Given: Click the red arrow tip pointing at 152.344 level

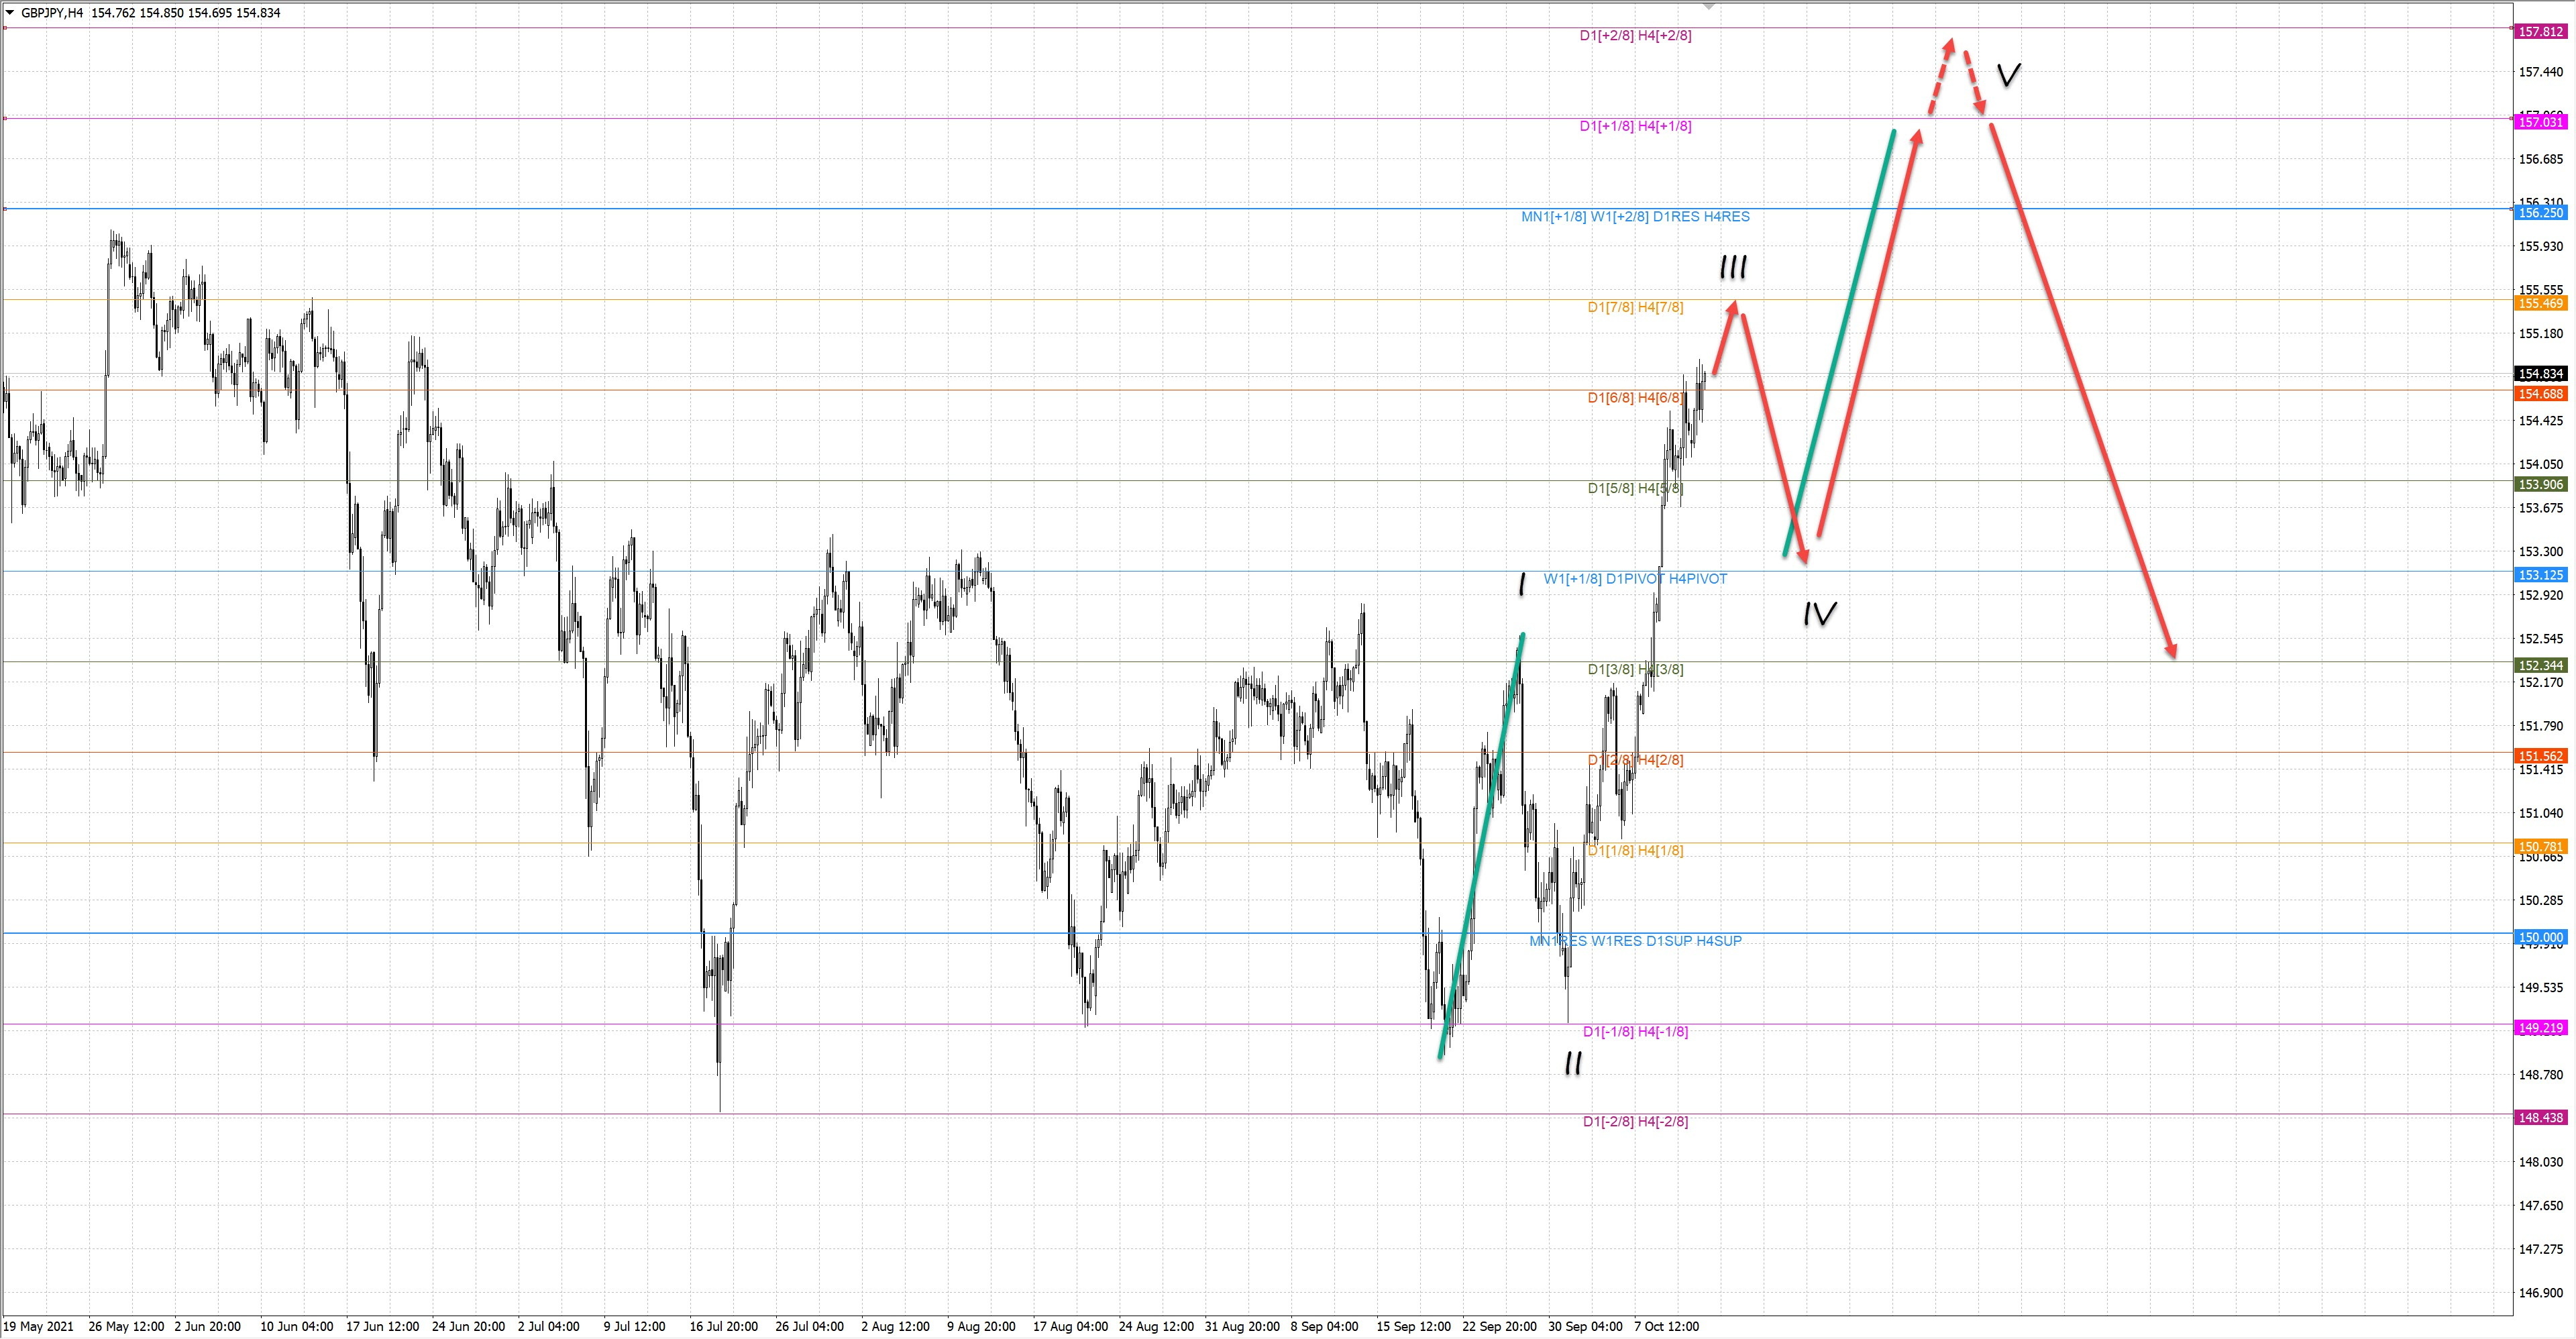Looking at the screenshot, I should [2172, 653].
